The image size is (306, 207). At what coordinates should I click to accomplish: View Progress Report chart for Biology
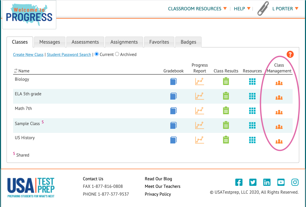click(199, 81)
